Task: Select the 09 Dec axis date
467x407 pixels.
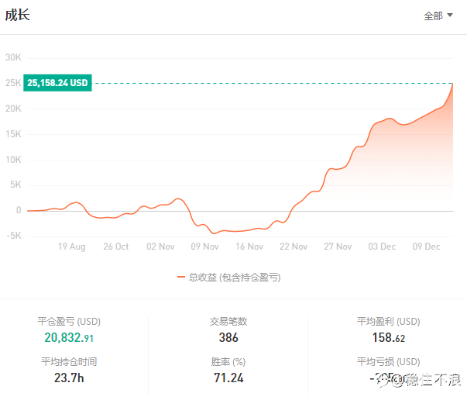Action: 426,247
